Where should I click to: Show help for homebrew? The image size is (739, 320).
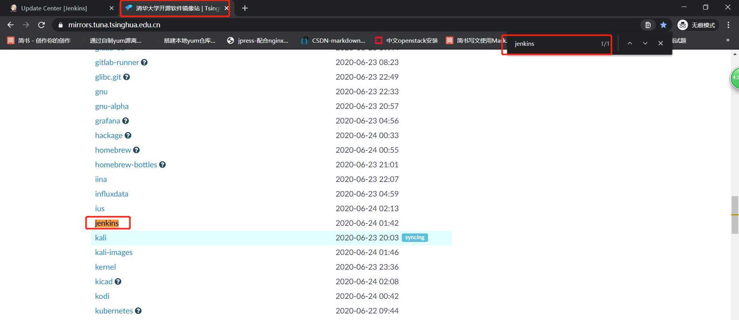[x=136, y=150]
